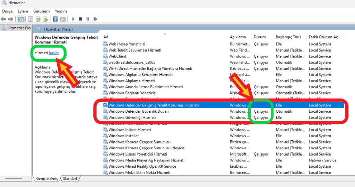
Task: Sort list by the Ad column header
Action: point(106,37)
